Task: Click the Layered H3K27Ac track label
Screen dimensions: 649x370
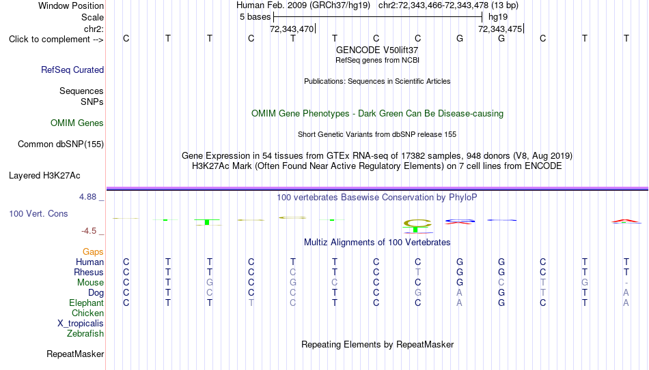Action: click(44, 176)
